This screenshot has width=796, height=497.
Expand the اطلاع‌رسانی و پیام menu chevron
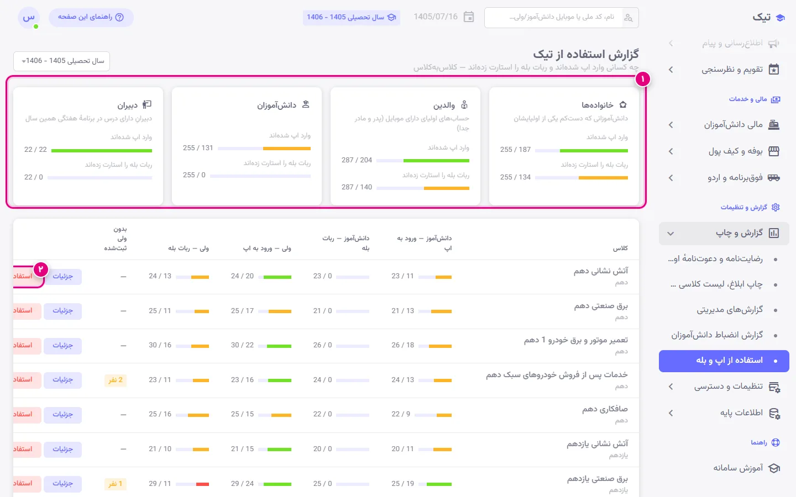(x=671, y=43)
